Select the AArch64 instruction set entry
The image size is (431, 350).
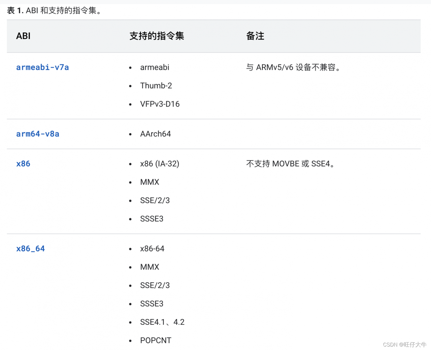tap(156, 134)
